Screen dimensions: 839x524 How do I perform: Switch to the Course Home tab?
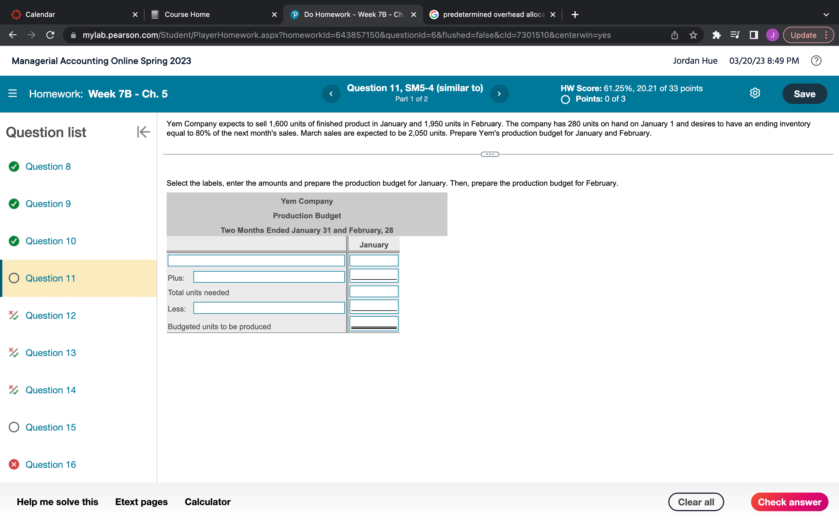187,15
